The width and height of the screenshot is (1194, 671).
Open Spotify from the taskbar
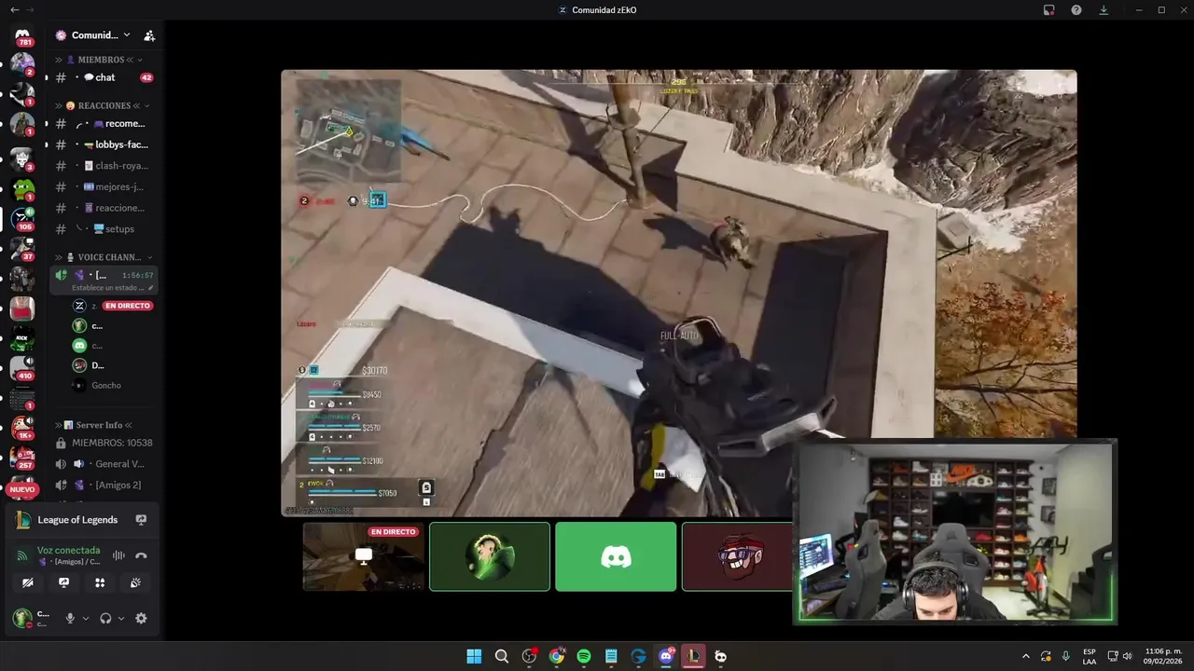tap(584, 656)
